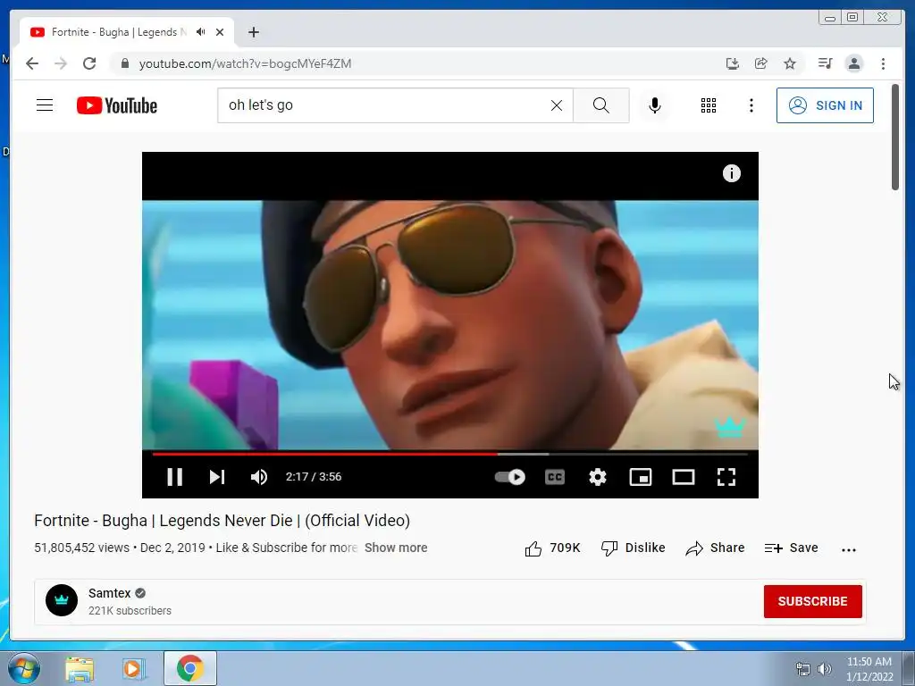Toggle the autoplay switch

pyautogui.click(x=509, y=477)
